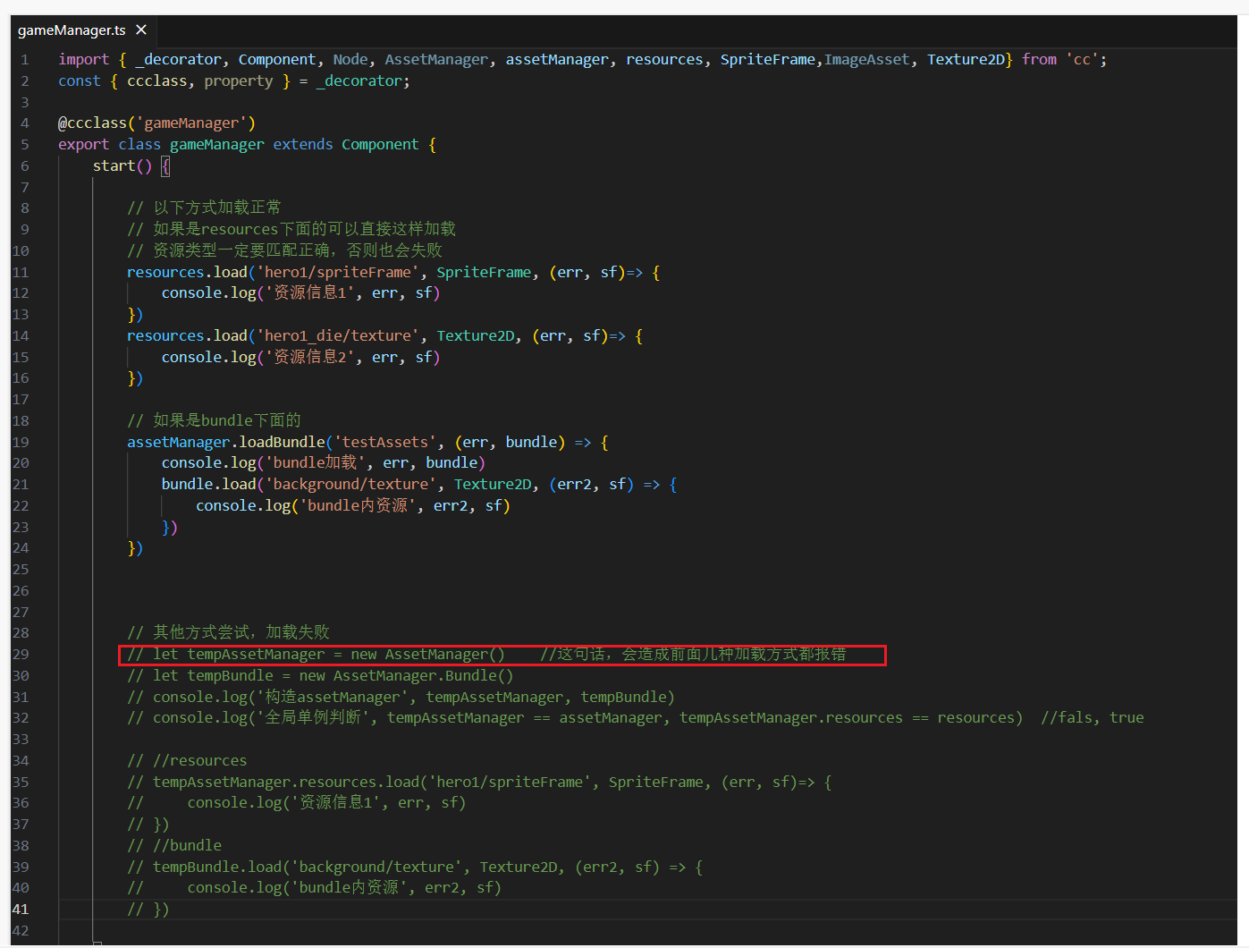The image size is (1249, 948).
Task: Click line number 26 in the gutter
Action: 20,590
